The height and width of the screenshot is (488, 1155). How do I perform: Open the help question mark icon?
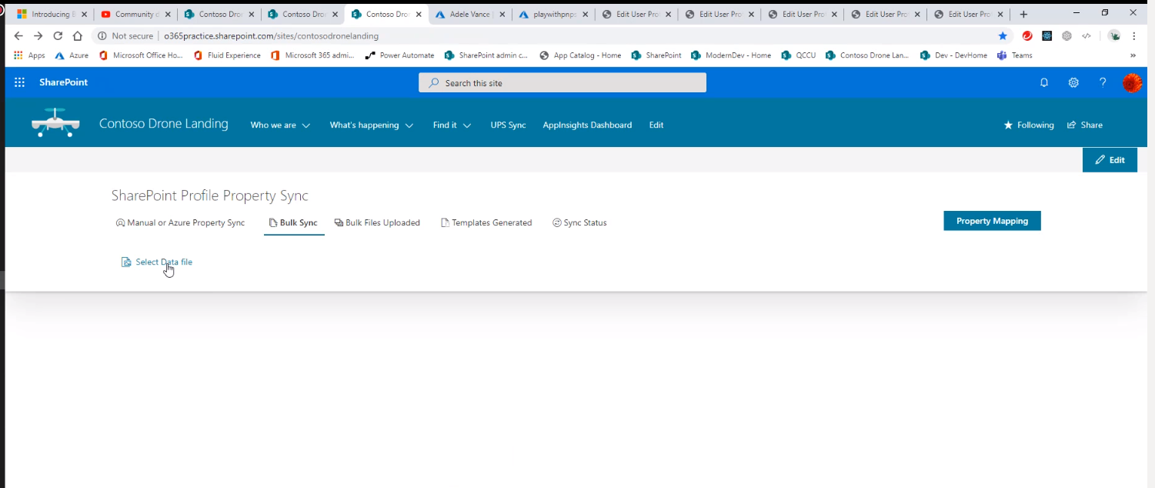(1102, 82)
